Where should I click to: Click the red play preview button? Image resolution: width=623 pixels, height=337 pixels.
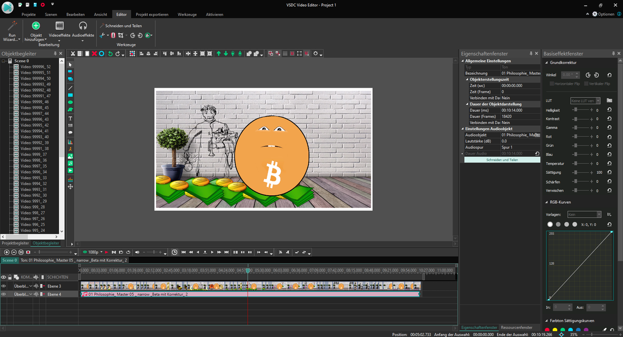point(106,252)
